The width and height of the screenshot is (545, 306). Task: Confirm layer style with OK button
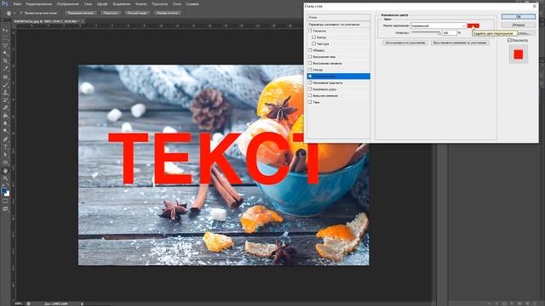pyautogui.click(x=519, y=17)
